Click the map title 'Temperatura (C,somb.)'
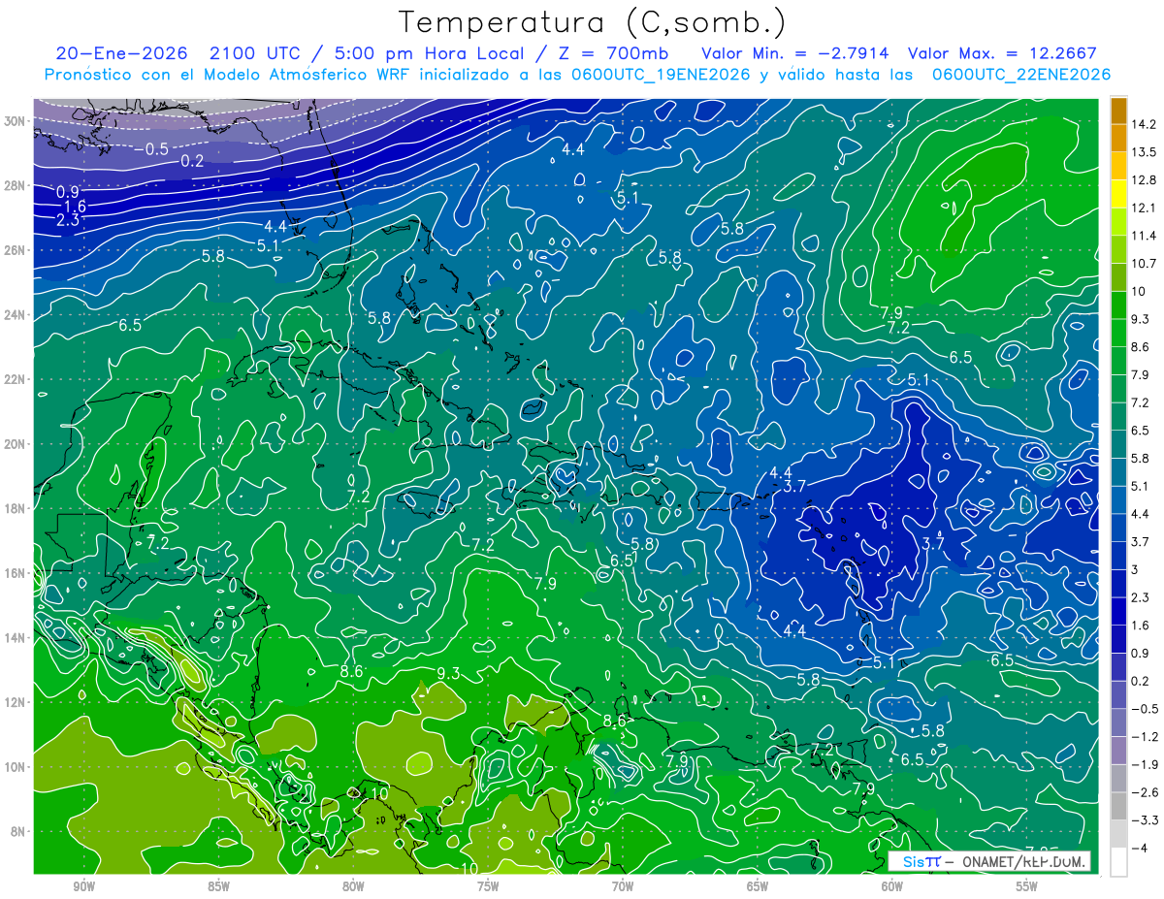 [x=593, y=23]
